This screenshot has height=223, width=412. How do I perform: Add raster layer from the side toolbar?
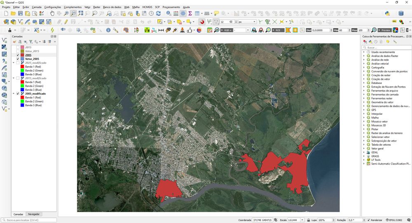click(4, 47)
